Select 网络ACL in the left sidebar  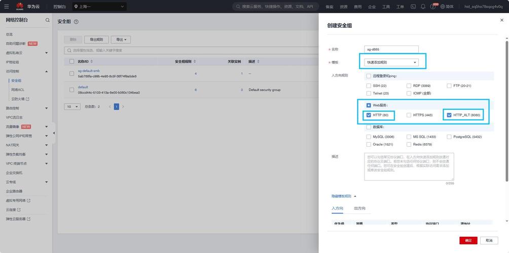pyautogui.click(x=18, y=90)
